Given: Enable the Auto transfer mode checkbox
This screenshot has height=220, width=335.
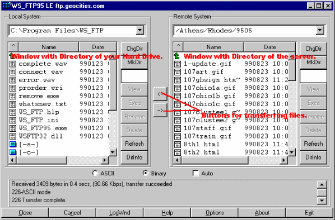Looking at the screenshot, I should tap(196, 173).
